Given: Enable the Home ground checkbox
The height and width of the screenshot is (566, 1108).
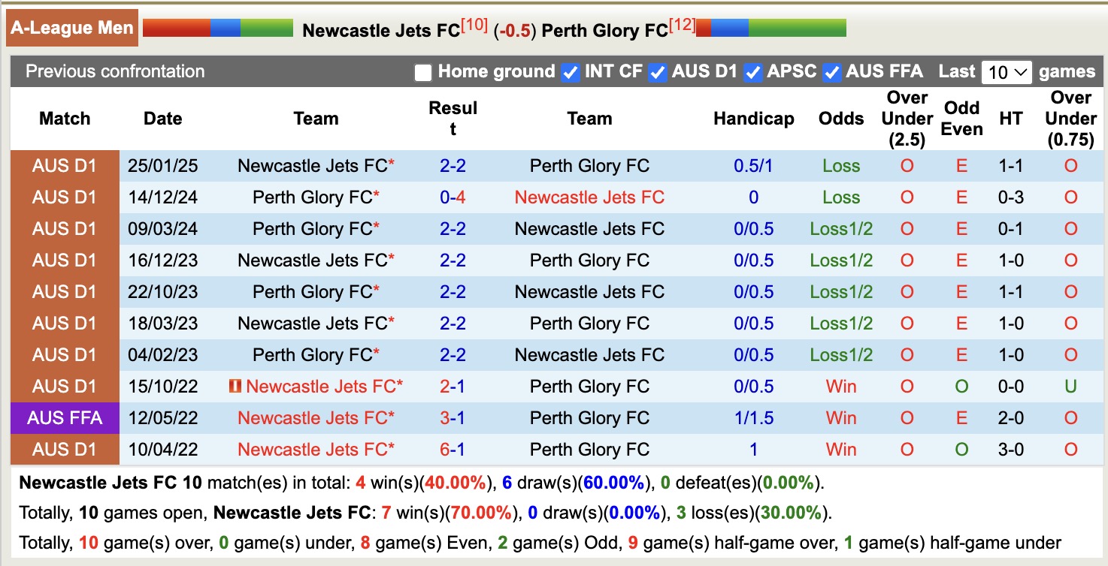Looking at the screenshot, I should click(x=423, y=72).
